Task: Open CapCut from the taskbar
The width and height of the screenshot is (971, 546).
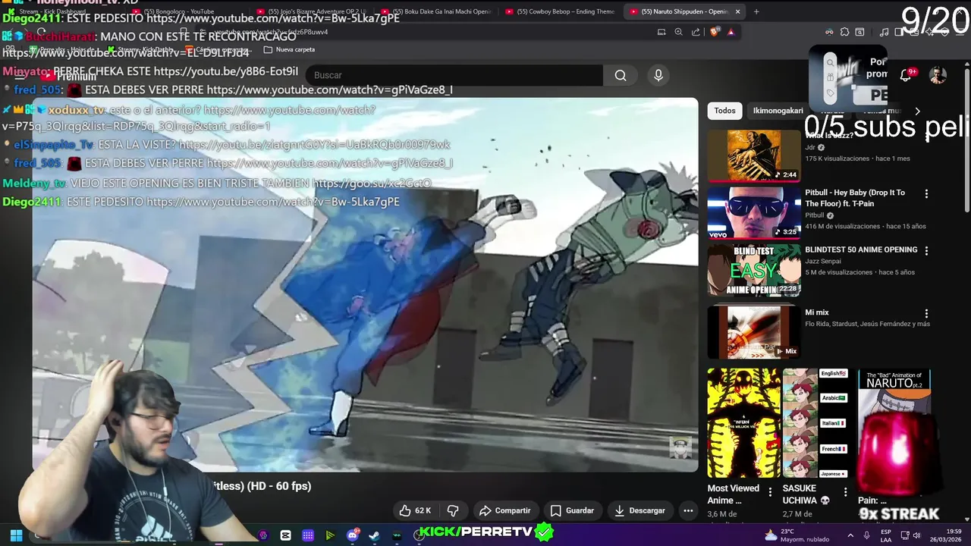Action: [x=285, y=535]
